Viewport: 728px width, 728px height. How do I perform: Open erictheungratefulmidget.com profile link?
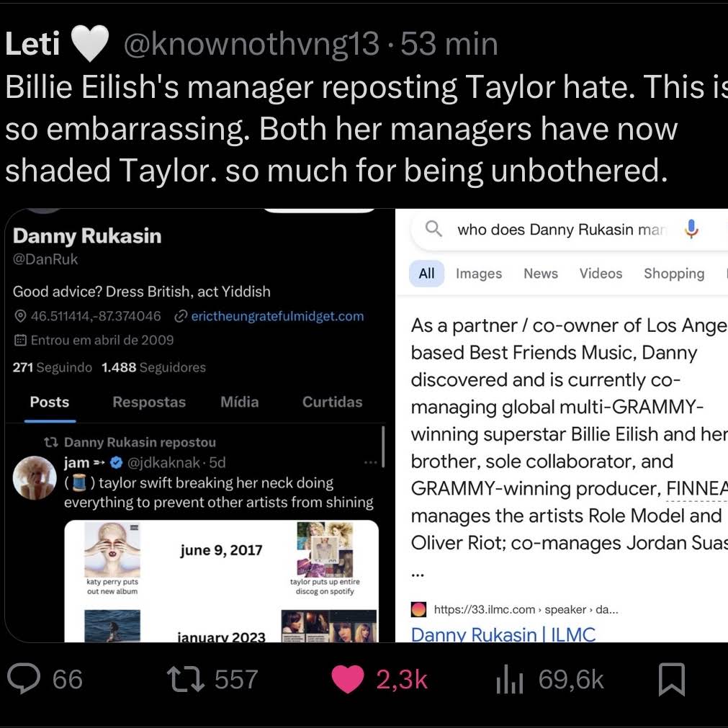(x=277, y=316)
